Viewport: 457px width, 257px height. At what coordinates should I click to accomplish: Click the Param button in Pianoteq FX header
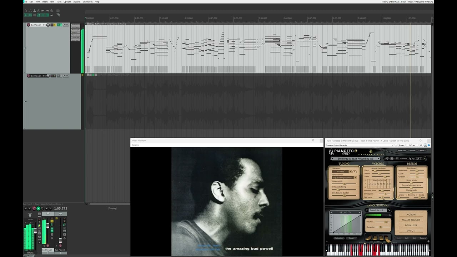click(402, 145)
